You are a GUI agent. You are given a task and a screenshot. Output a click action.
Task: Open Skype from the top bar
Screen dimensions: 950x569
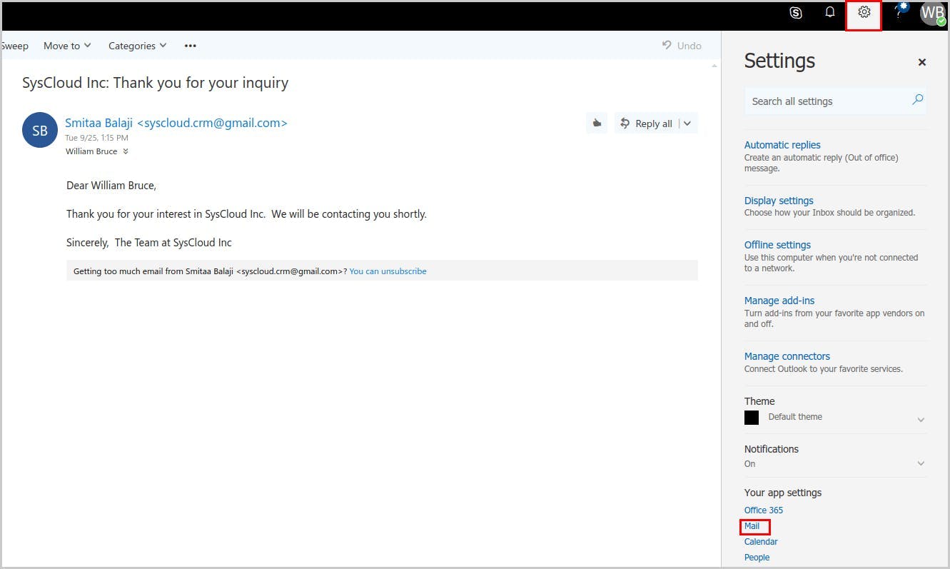point(796,12)
